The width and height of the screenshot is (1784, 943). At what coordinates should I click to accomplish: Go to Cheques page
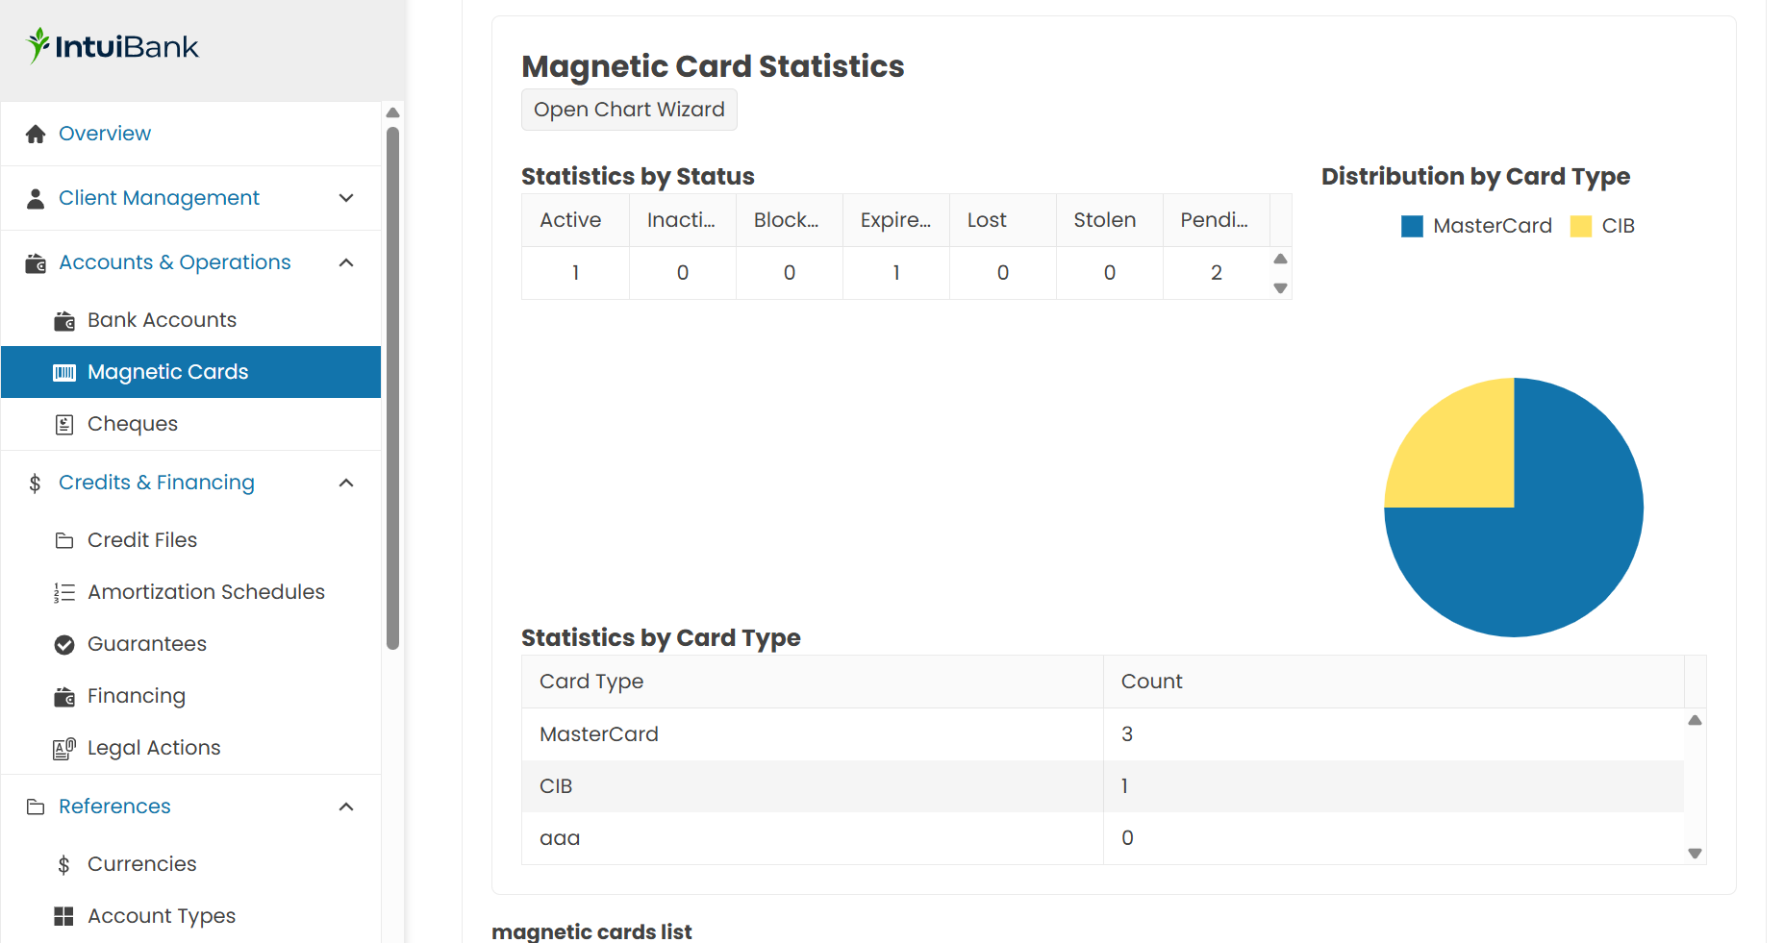pos(190,424)
